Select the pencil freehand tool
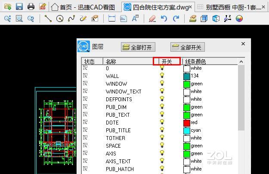Viewport: 269px width, 174px height. [x=83, y=19]
